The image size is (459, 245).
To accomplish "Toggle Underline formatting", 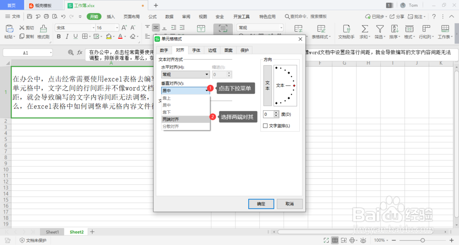I will 76,36.
